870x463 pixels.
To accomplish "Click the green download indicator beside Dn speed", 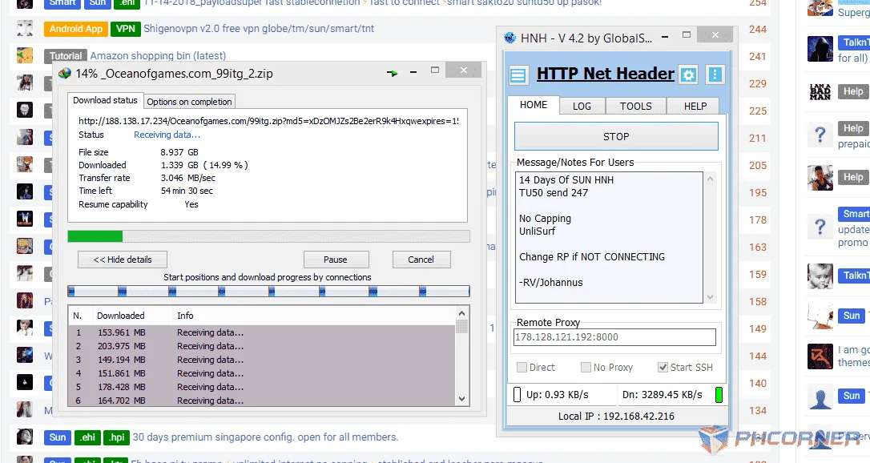I will pyautogui.click(x=719, y=395).
